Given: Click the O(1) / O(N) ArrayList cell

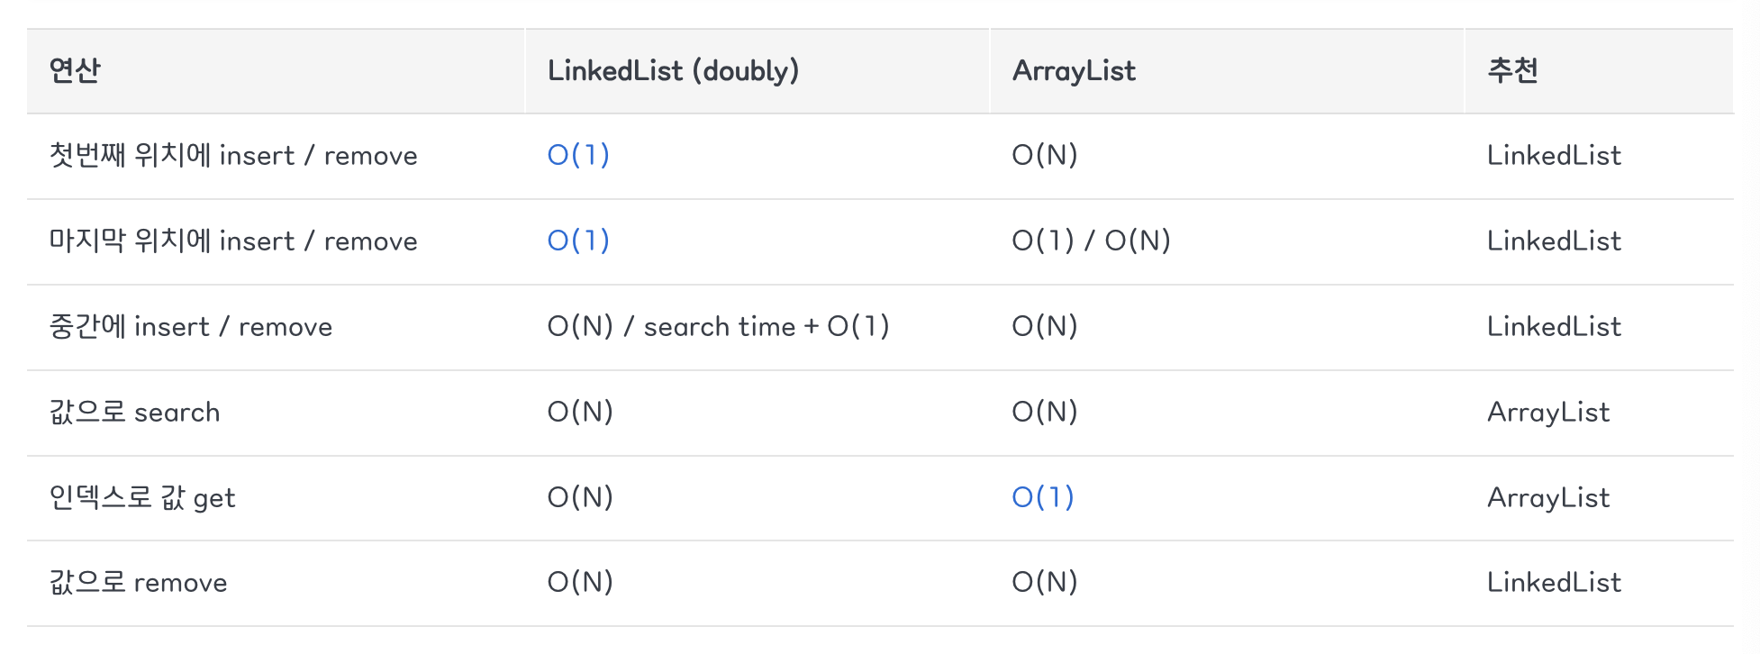Looking at the screenshot, I should pos(1091,241).
